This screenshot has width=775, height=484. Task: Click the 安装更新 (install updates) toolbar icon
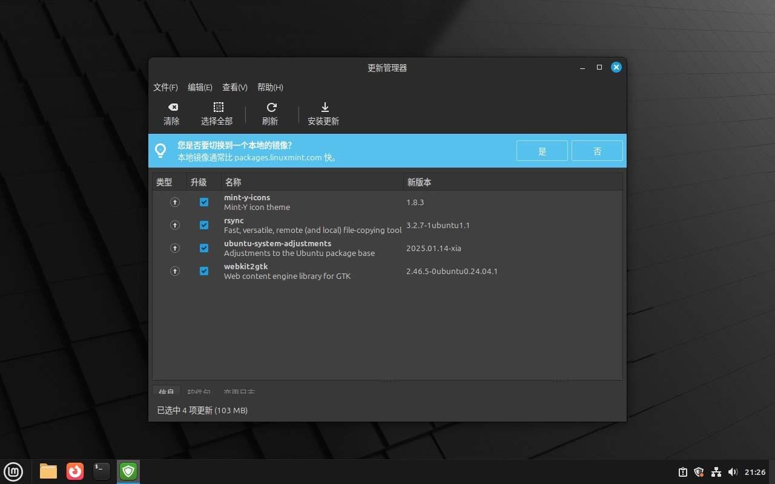(325, 107)
